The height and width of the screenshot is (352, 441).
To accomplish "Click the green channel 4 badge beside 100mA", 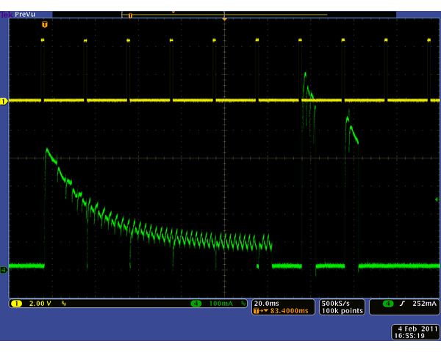I will [x=196, y=304].
